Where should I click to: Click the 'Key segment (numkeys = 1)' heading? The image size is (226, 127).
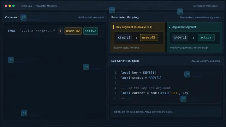(x=134, y=27)
